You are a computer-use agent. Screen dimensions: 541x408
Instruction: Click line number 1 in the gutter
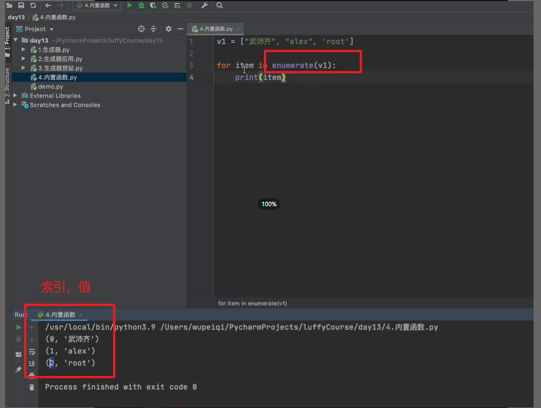click(x=191, y=42)
